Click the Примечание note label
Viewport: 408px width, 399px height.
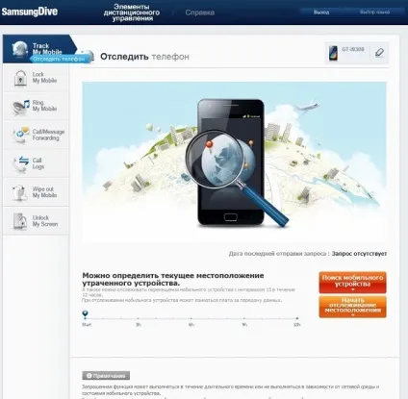coord(106,375)
